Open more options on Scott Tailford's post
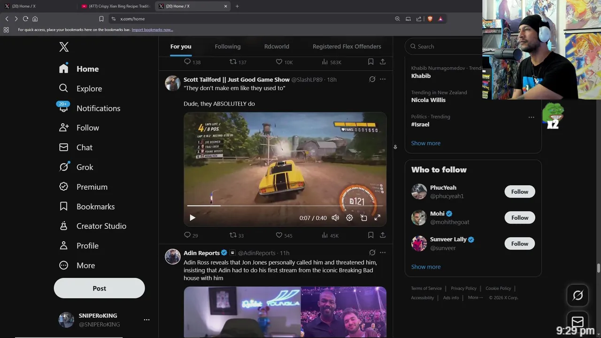The width and height of the screenshot is (601, 338). (x=383, y=79)
